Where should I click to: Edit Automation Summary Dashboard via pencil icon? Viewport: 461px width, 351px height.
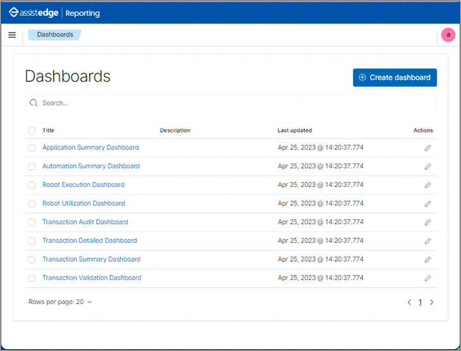pyautogui.click(x=427, y=167)
